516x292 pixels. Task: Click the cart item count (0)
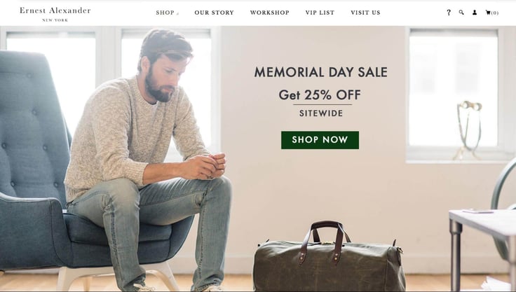click(x=495, y=13)
